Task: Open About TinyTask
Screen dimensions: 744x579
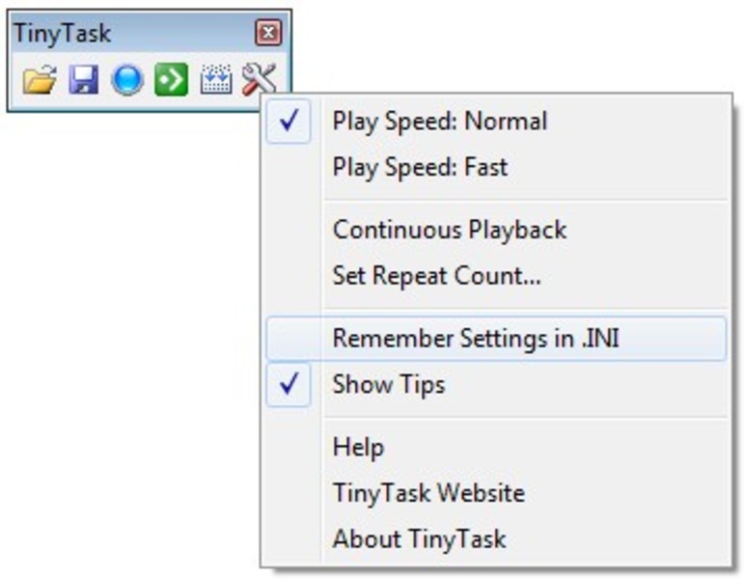Action: pos(419,538)
